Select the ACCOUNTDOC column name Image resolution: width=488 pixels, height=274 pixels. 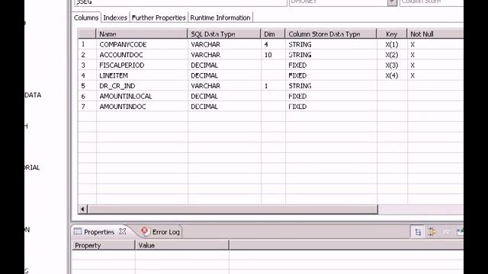[x=121, y=55]
